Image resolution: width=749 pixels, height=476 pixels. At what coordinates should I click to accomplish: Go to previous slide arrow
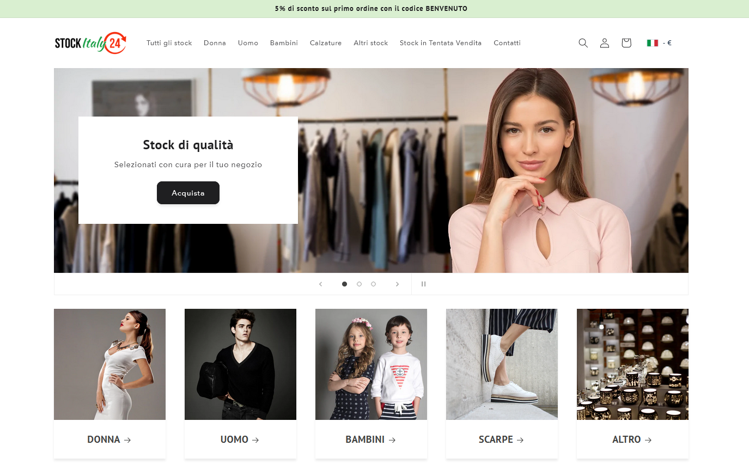pos(321,284)
